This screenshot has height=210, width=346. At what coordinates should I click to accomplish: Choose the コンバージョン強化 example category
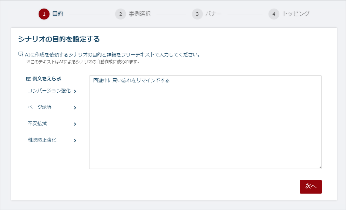[x=49, y=91]
